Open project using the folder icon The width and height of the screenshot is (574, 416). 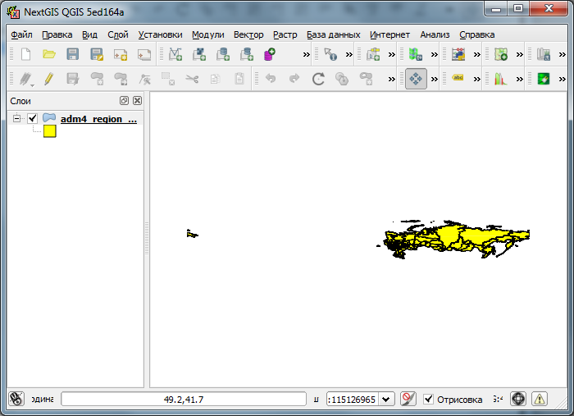click(x=49, y=54)
